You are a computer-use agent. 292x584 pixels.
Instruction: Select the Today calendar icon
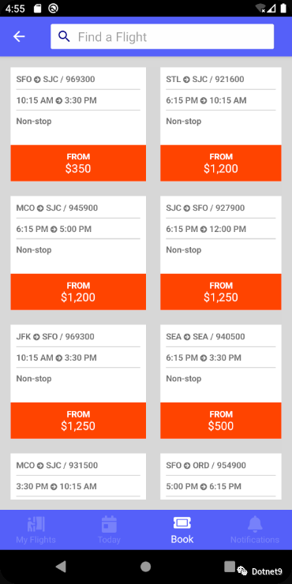109,524
